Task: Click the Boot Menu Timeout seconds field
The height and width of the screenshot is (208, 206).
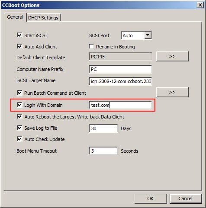Action: point(103,151)
